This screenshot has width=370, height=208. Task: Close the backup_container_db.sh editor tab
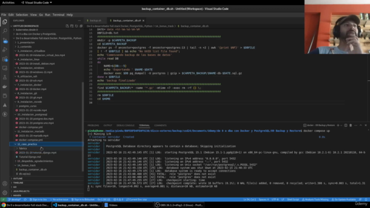click(x=143, y=21)
